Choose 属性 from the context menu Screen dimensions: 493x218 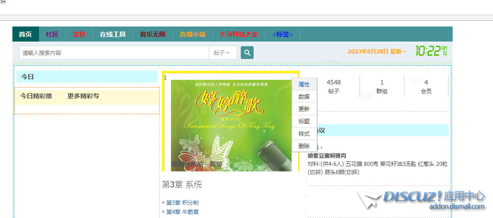(x=304, y=85)
